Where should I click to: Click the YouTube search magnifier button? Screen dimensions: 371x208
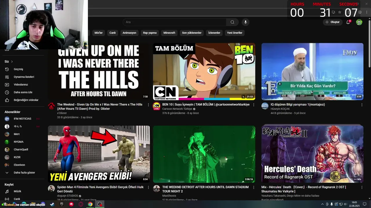[x=232, y=22]
